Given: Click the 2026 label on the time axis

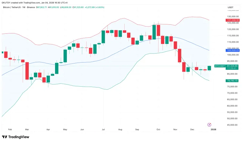Looking at the screenshot, I should point(213,129).
